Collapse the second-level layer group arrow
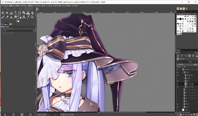The image size is (198, 116). 183,72
